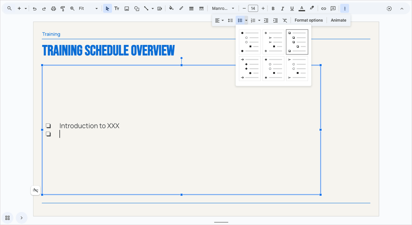The image size is (412, 225).
Task: Choose the star bullet list preset
Action: point(273,69)
